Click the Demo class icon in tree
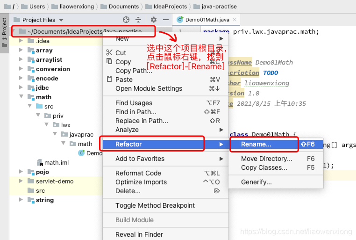Screen dimensions: 356x240 click(x=81, y=153)
